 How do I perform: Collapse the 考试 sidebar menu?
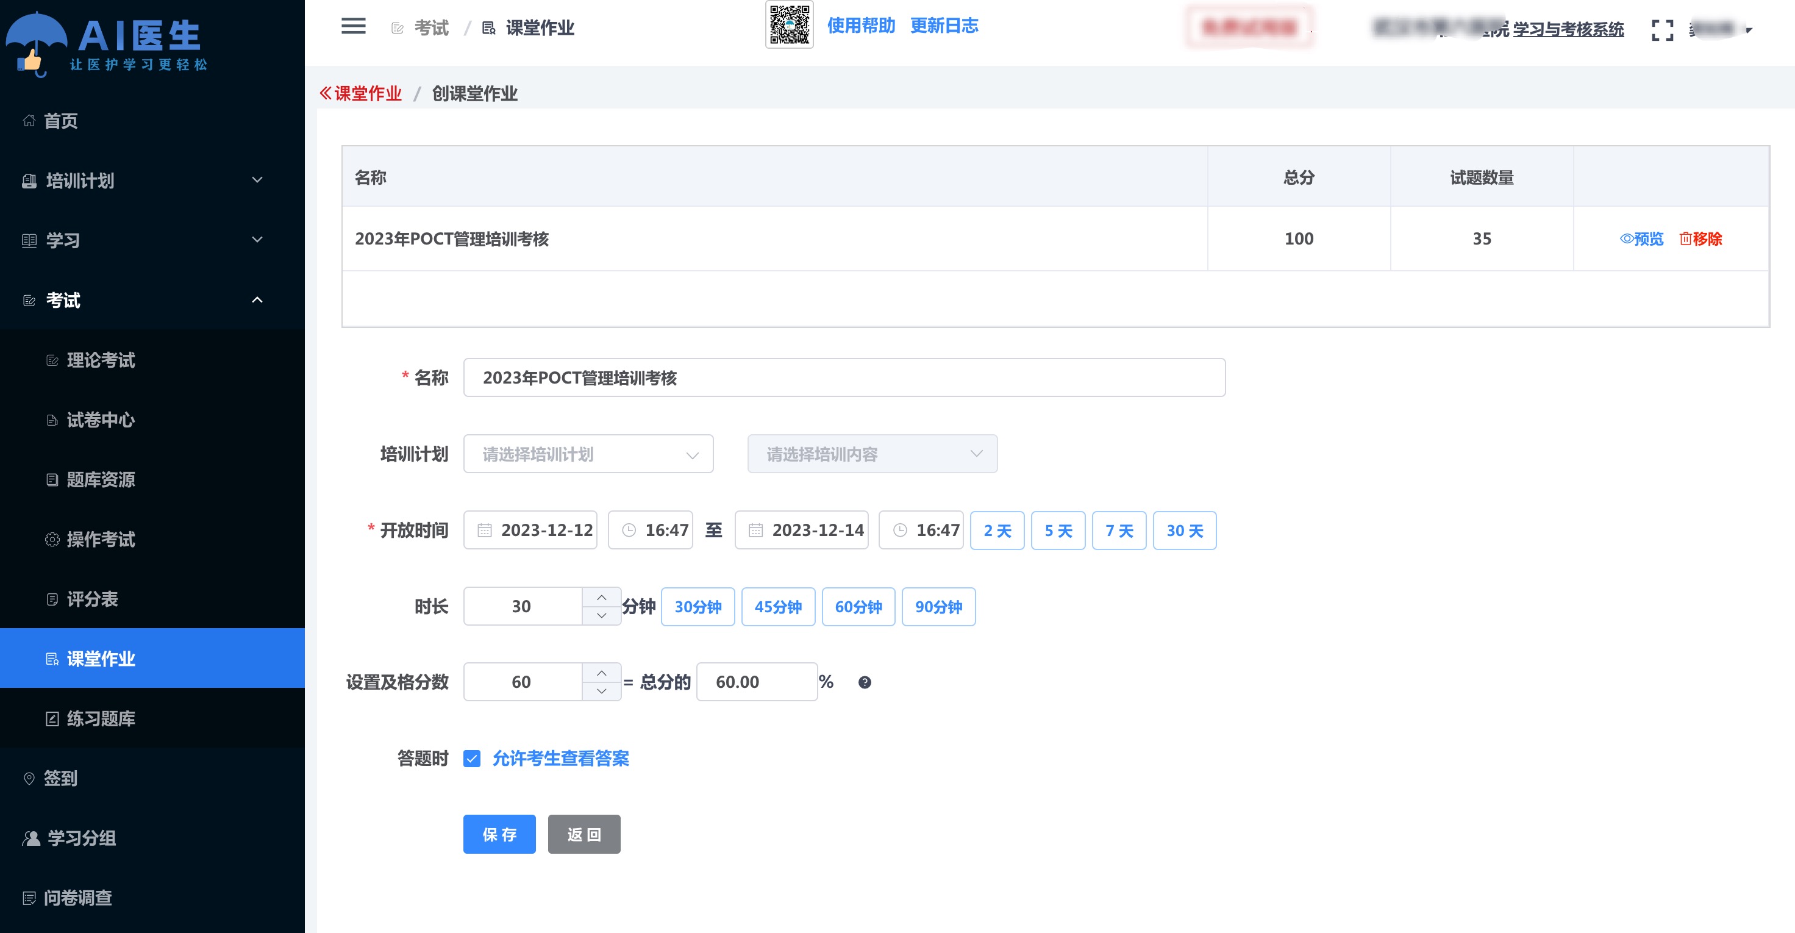152,300
